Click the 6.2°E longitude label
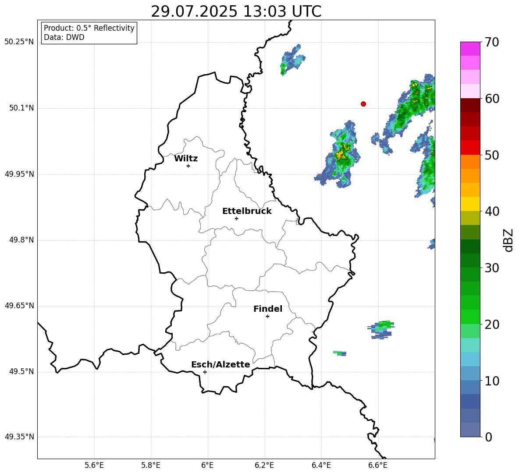Image resolution: width=519 pixels, height=474 pixels. (x=264, y=465)
